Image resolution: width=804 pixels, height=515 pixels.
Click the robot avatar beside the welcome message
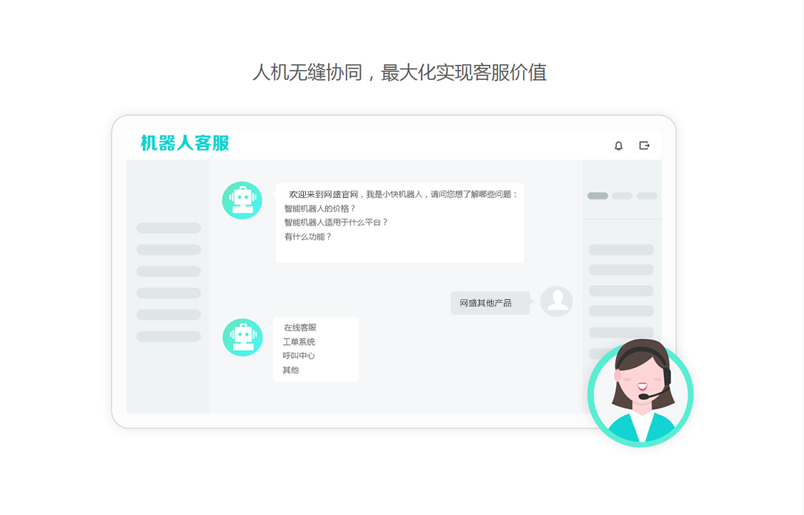242,200
